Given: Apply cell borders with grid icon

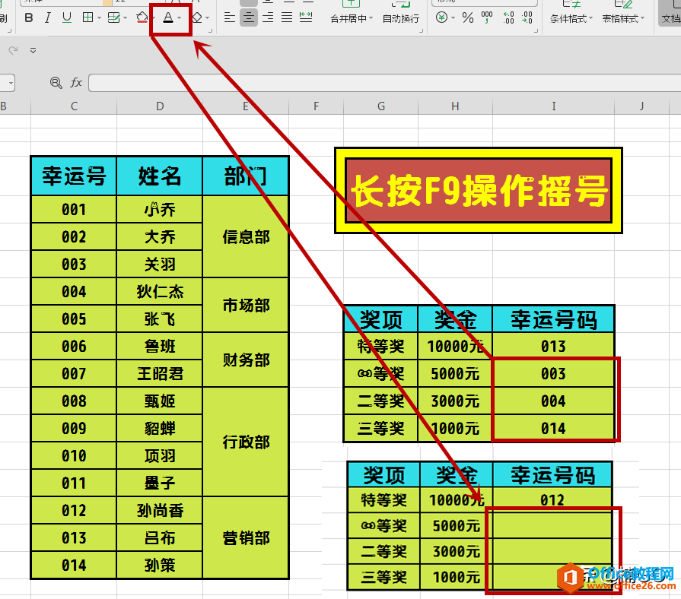Looking at the screenshot, I should click(x=88, y=17).
